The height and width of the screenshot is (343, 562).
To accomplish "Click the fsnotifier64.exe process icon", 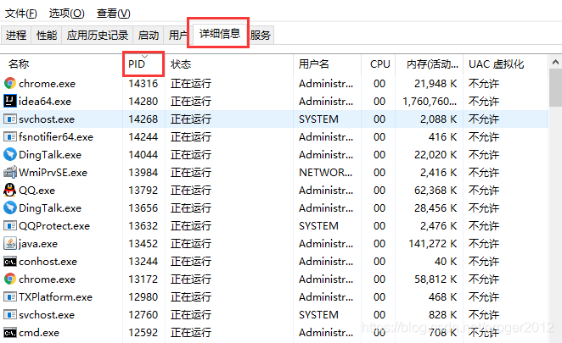I will point(10,136).
